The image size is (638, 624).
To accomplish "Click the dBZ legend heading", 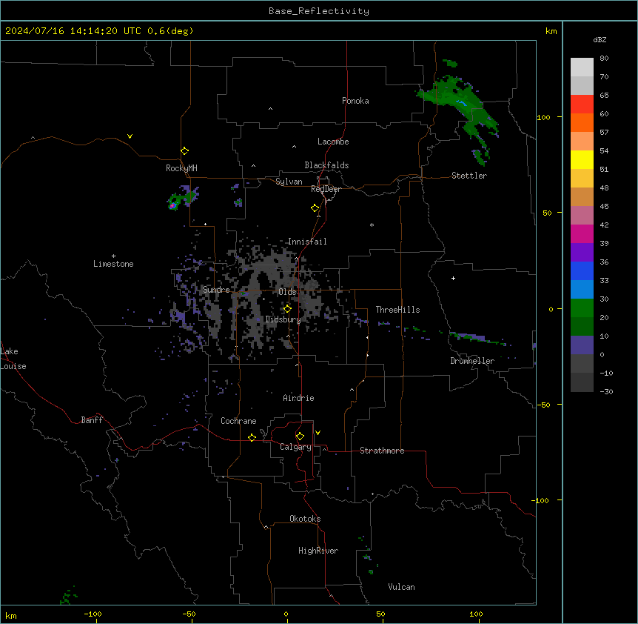I will (x=600, y=39).
